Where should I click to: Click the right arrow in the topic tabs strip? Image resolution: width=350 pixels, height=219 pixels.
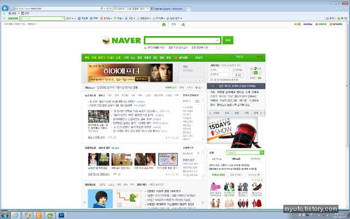[x=261, y=113]
